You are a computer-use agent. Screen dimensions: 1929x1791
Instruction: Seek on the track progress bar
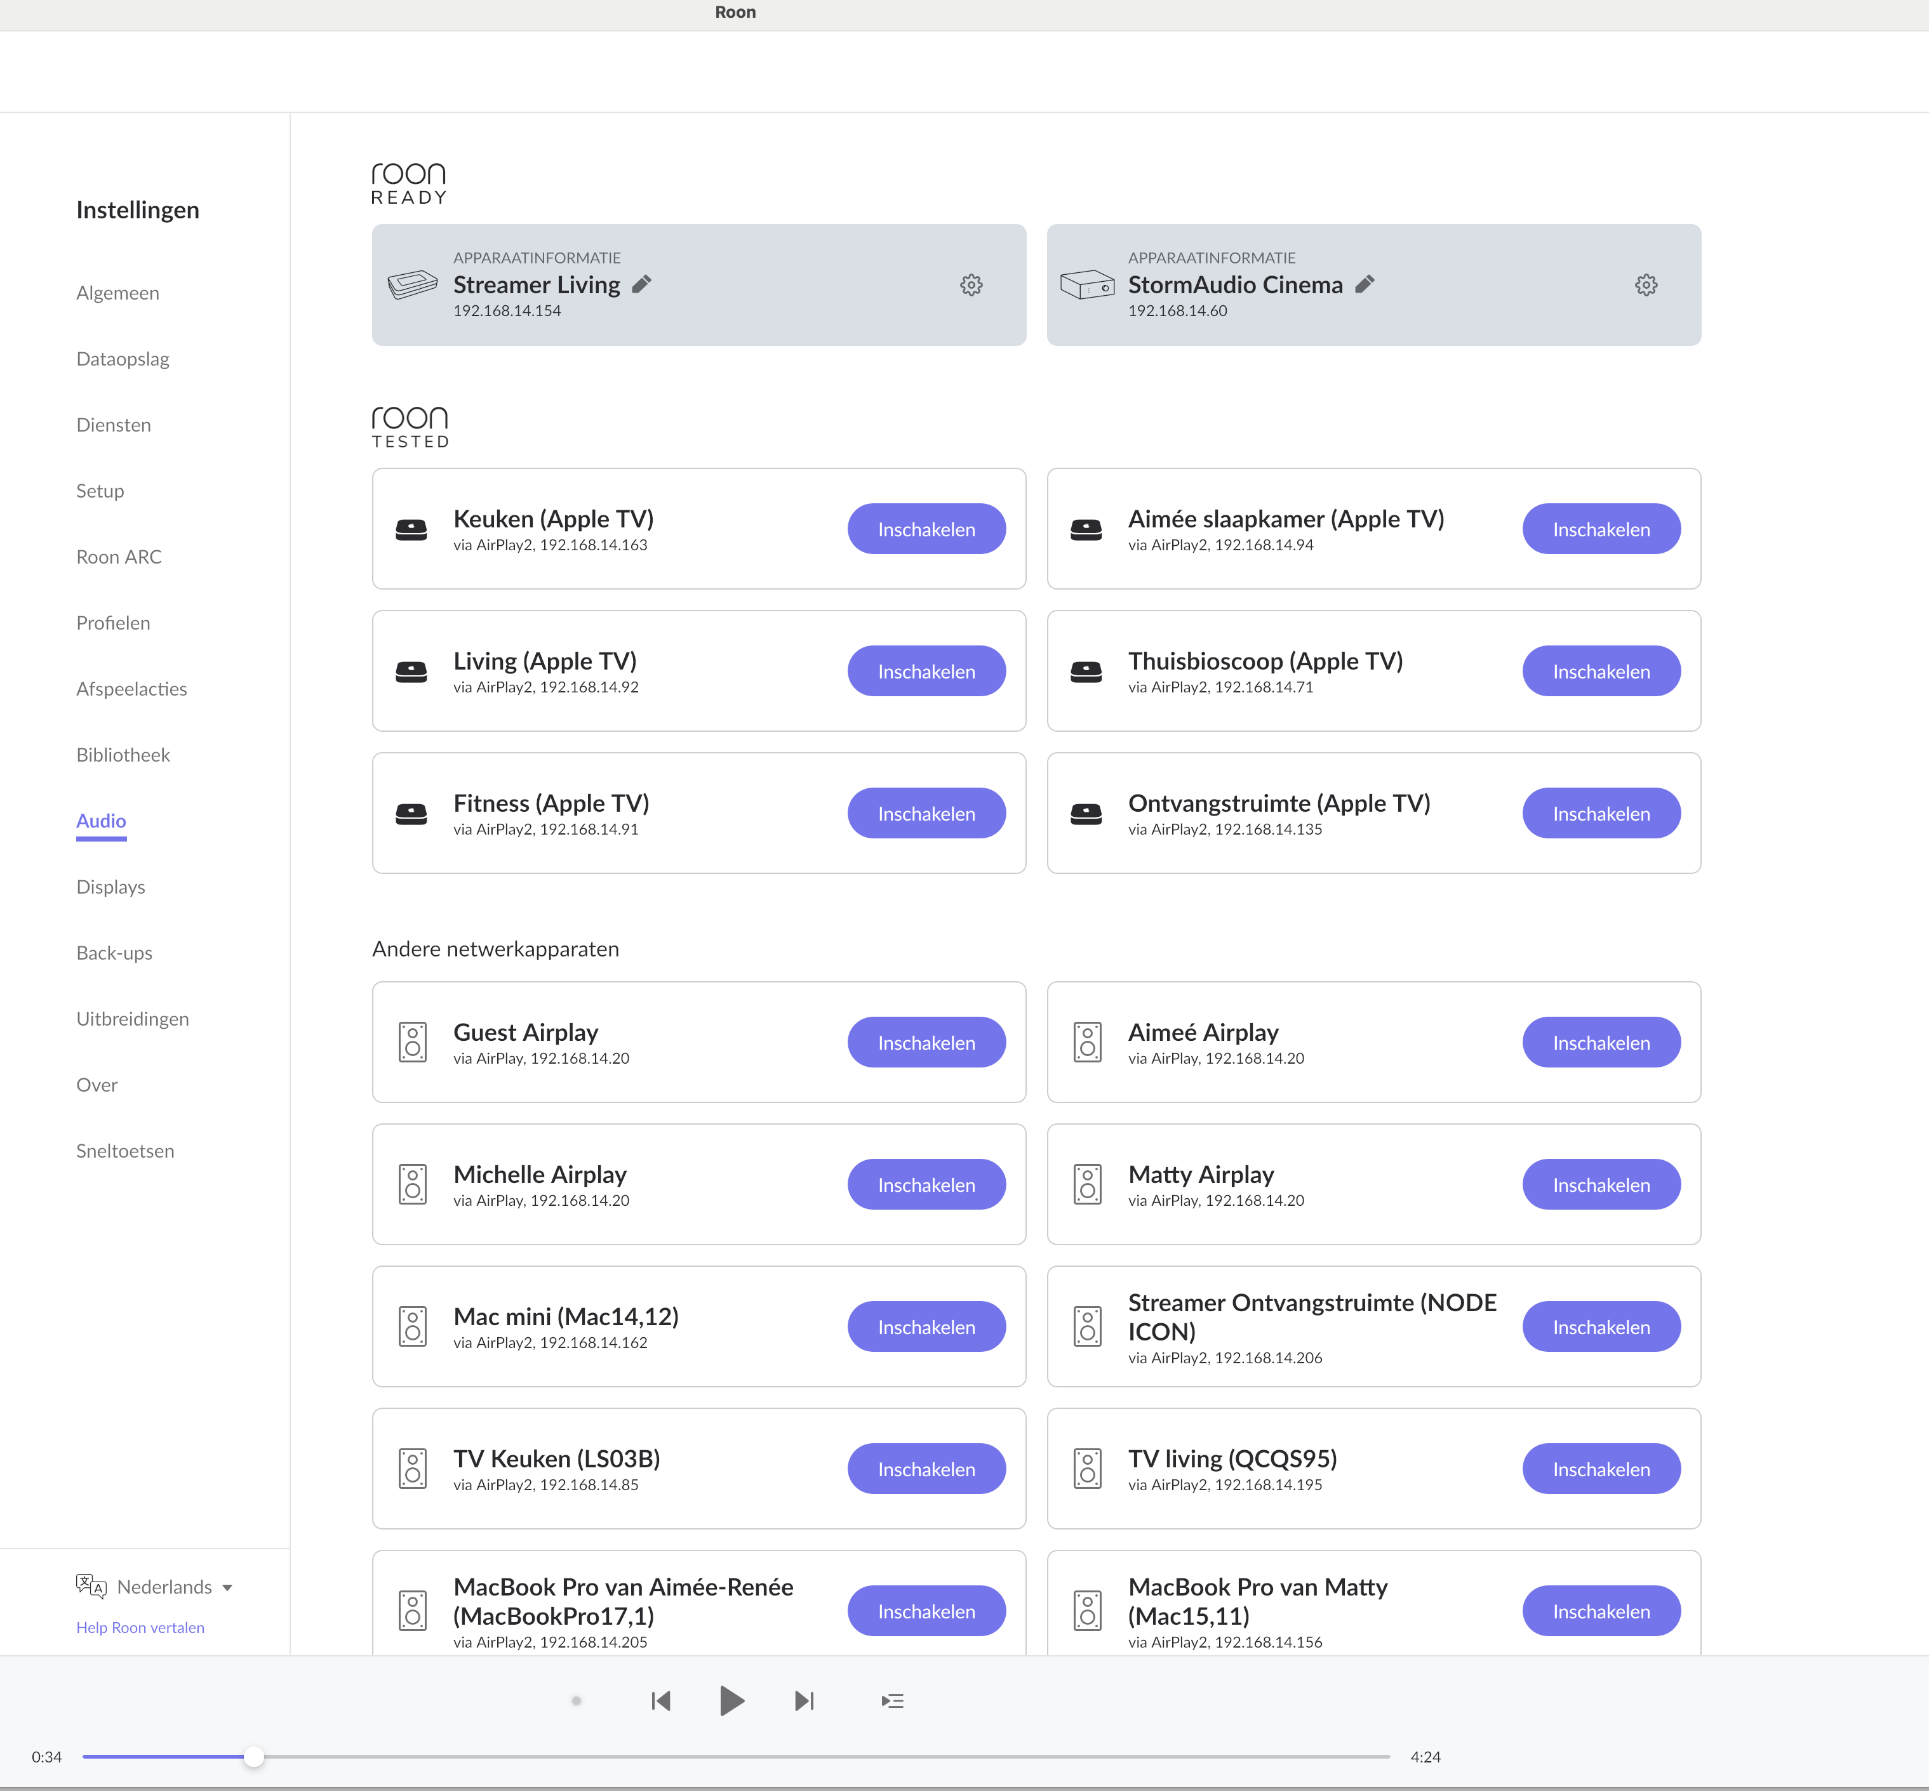(736, 1756)
